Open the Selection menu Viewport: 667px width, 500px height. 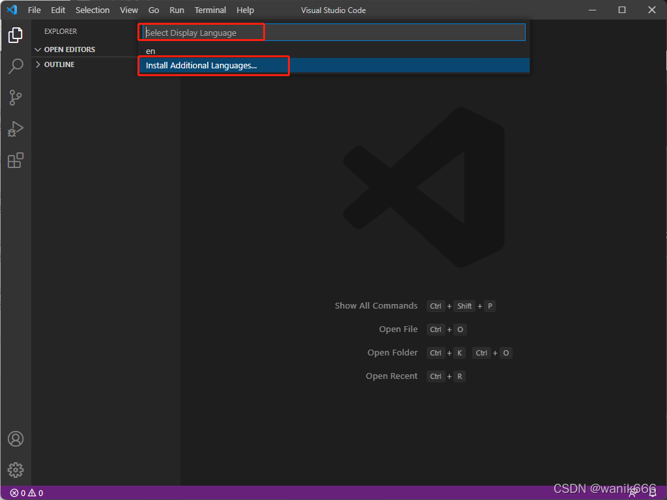coord(92,10)
